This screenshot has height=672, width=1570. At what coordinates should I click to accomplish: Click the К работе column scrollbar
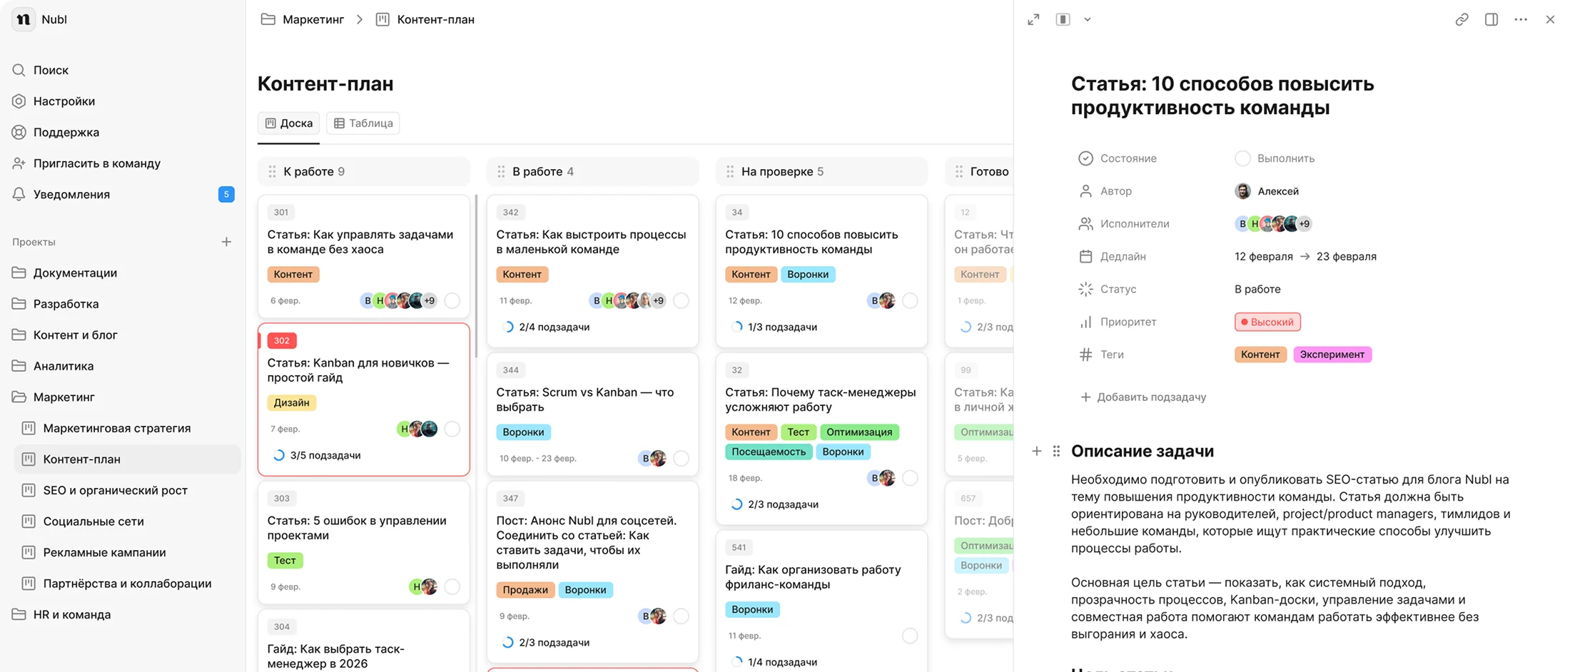(476, 277)
